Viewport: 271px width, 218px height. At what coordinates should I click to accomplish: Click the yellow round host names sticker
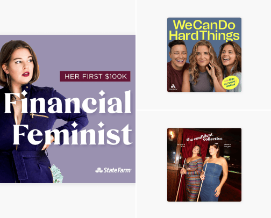tap(231, 82)
